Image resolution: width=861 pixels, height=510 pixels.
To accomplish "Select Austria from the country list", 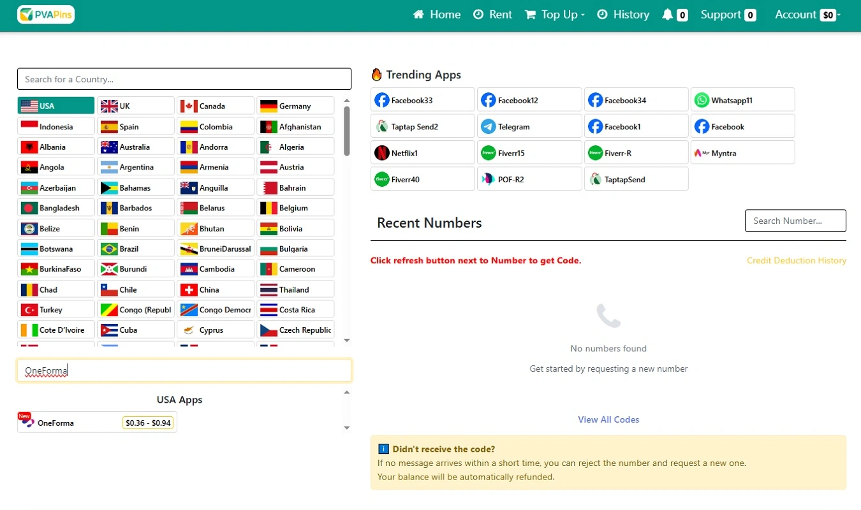I will pyautogui.click(x=296, y=167).
